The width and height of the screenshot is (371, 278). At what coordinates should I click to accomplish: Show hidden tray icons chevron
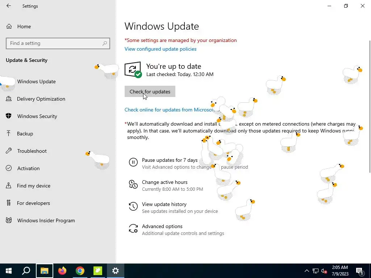(x=307, y=271)
